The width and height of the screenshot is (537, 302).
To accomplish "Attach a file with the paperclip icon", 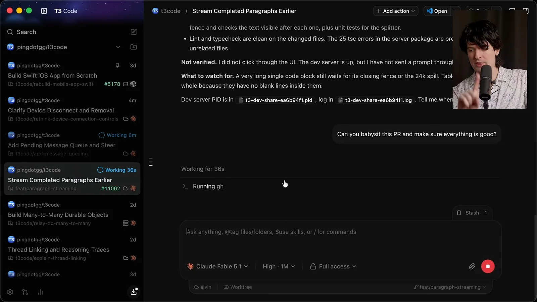I will [x=472, y=266].
